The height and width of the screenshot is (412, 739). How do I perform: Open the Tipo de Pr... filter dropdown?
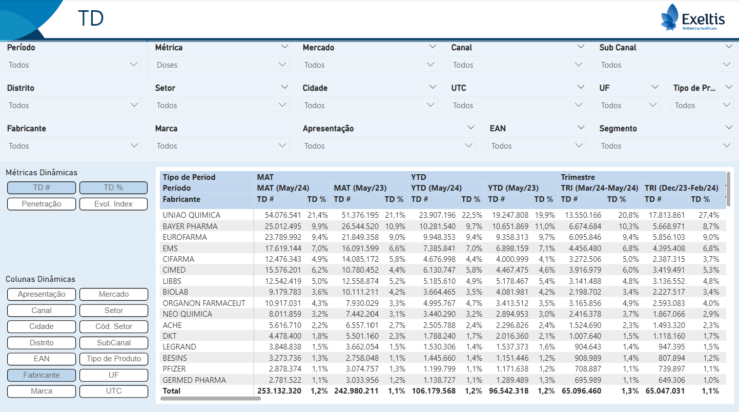(703, 105)
